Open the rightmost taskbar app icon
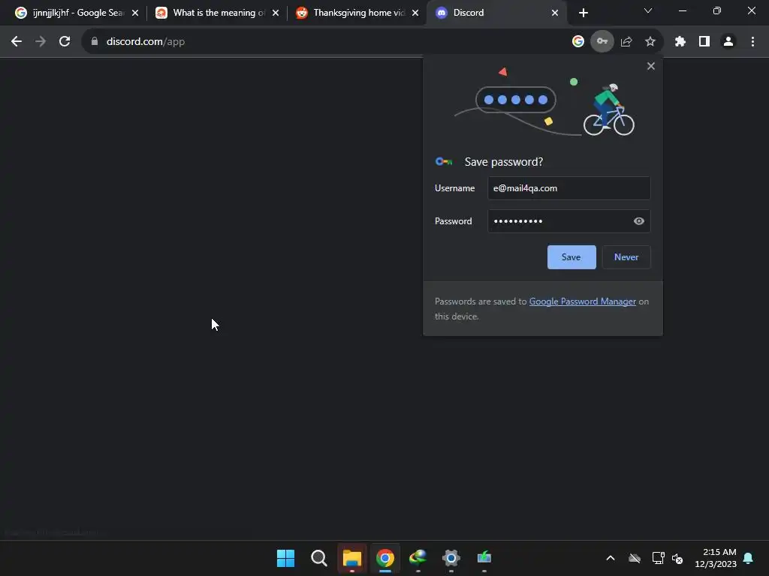 484,558
